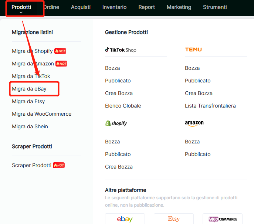Click the TEMU logo

point(193,50)
